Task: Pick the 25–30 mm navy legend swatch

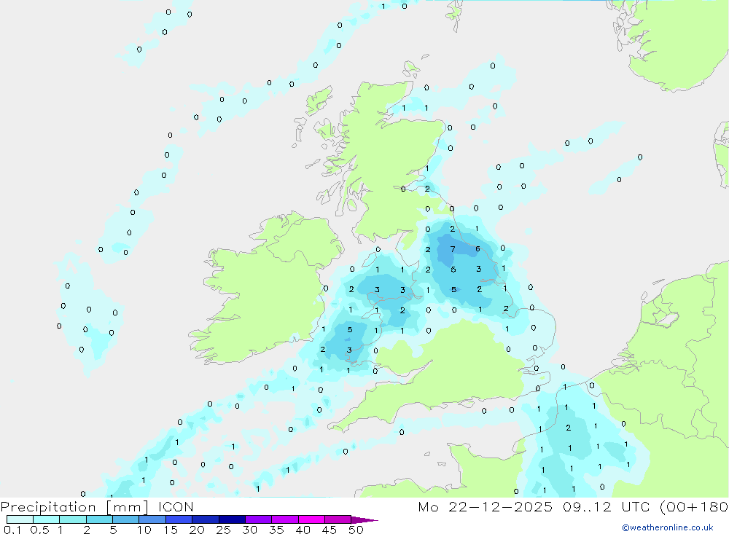Action: tap(232, 519)
